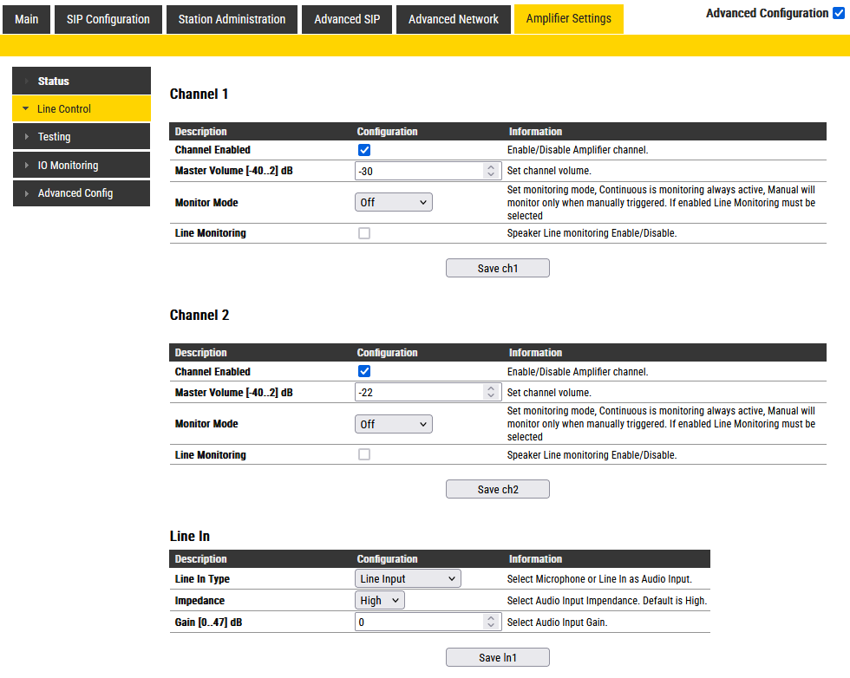Expand the Testing sidebar section
Viewport: 850px width, 678px height.
click(82, 137)
